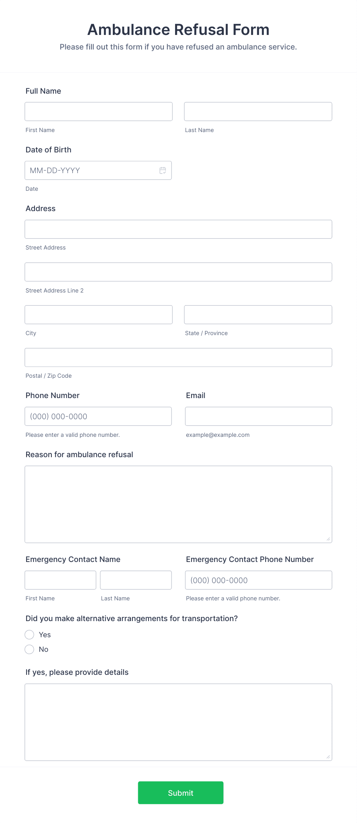Click the Street Address Line 2 field
This screenshot has height=823, width=357.
178,272
